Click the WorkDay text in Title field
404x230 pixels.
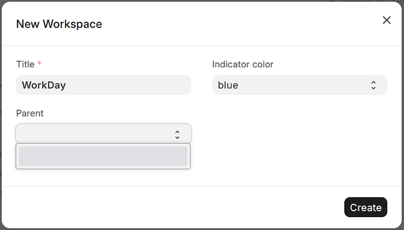pos(44,85)
